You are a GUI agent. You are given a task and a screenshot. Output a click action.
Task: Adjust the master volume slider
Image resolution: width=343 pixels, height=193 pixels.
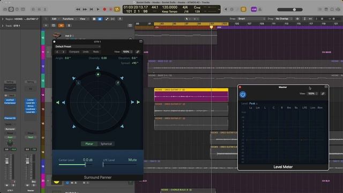[290, 10]
